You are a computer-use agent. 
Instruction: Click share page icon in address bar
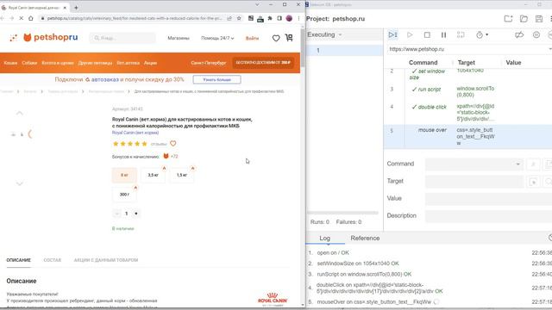point(229,18)
